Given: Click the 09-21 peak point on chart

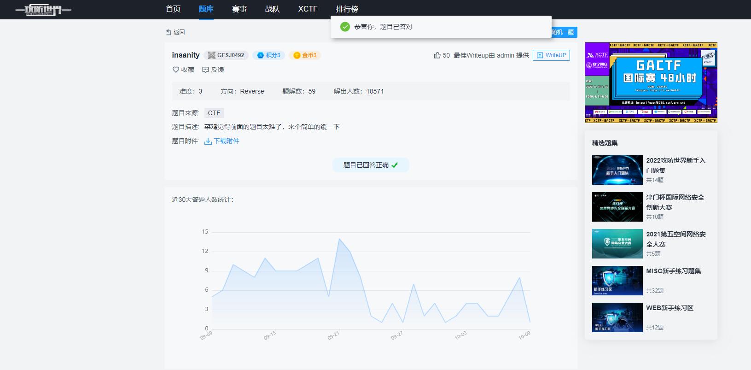Looking at the screenshot, I should point(339,239).
